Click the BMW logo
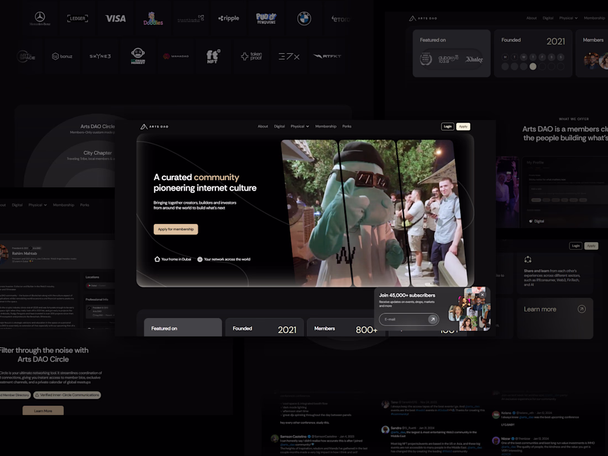Image resolution: width=608 pixels, height=456 pixels. pyautogui.click(x=304, y=18)
